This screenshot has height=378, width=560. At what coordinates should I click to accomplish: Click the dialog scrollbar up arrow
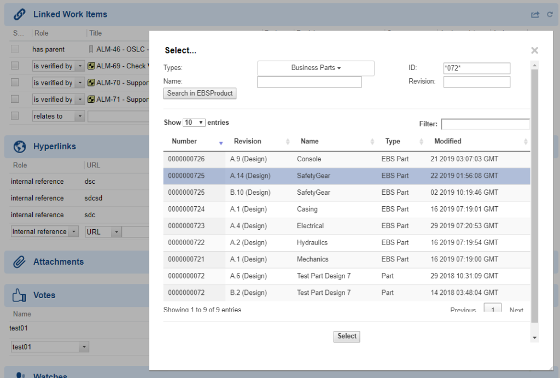[534, 66]
